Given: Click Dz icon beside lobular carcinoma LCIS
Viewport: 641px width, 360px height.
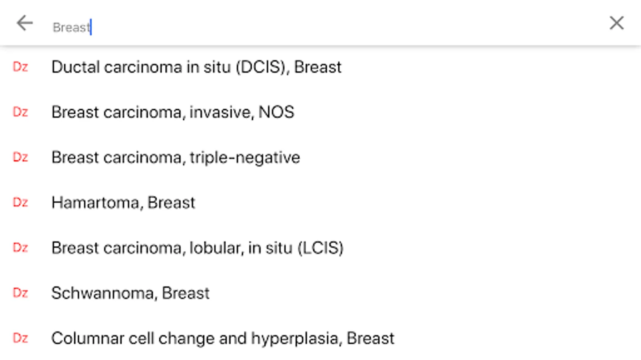Looking at the screenshot, I should [x=20, y=248].
